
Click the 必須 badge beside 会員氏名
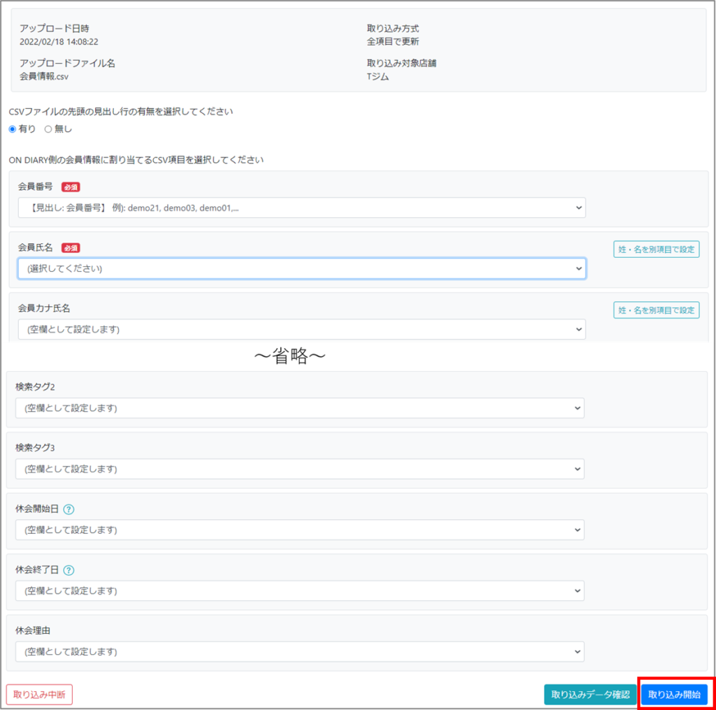[x=71, y=247]
